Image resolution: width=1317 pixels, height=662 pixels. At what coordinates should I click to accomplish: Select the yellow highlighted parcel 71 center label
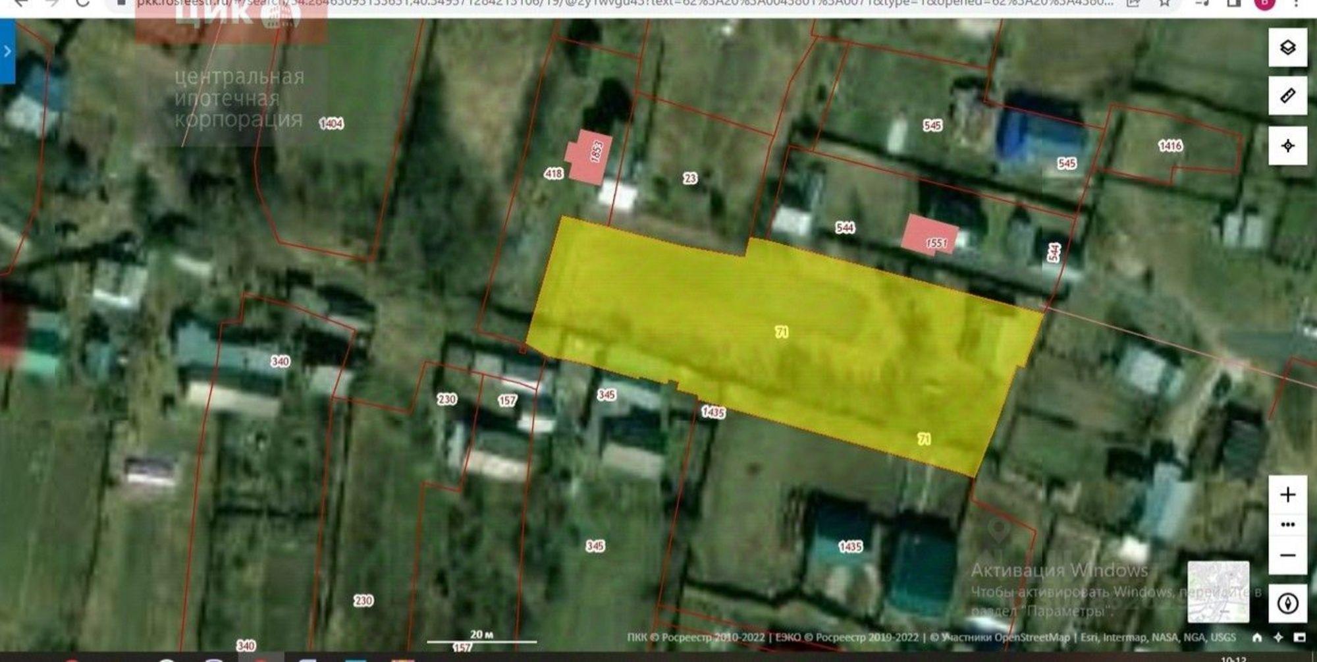tap(782, 332)
